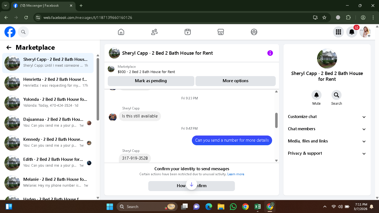Select the Messenger | Facebook browser tab

pos(43,6)
